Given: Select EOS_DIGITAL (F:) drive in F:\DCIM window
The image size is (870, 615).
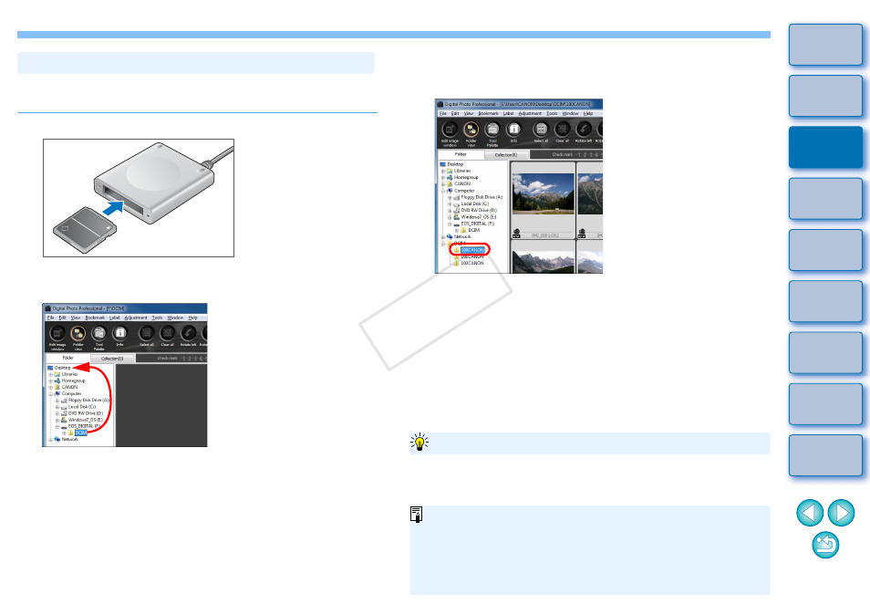Looking at the screenshot, I should 84,426.
